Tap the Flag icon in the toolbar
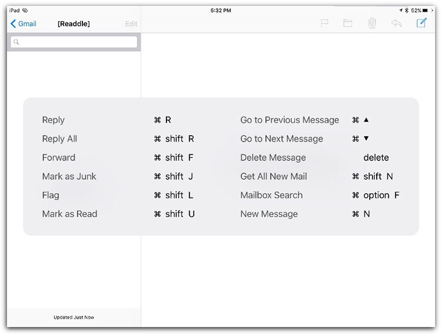Image resolution: width=441 pixels, height=334 pixels. (324, 23)
